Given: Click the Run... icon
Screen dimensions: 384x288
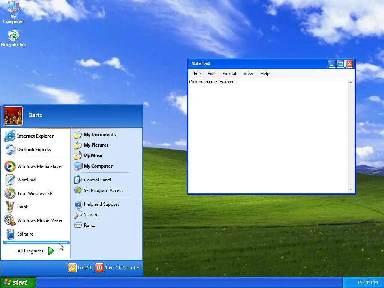Looking at the screenshot, I should point(78,225).
